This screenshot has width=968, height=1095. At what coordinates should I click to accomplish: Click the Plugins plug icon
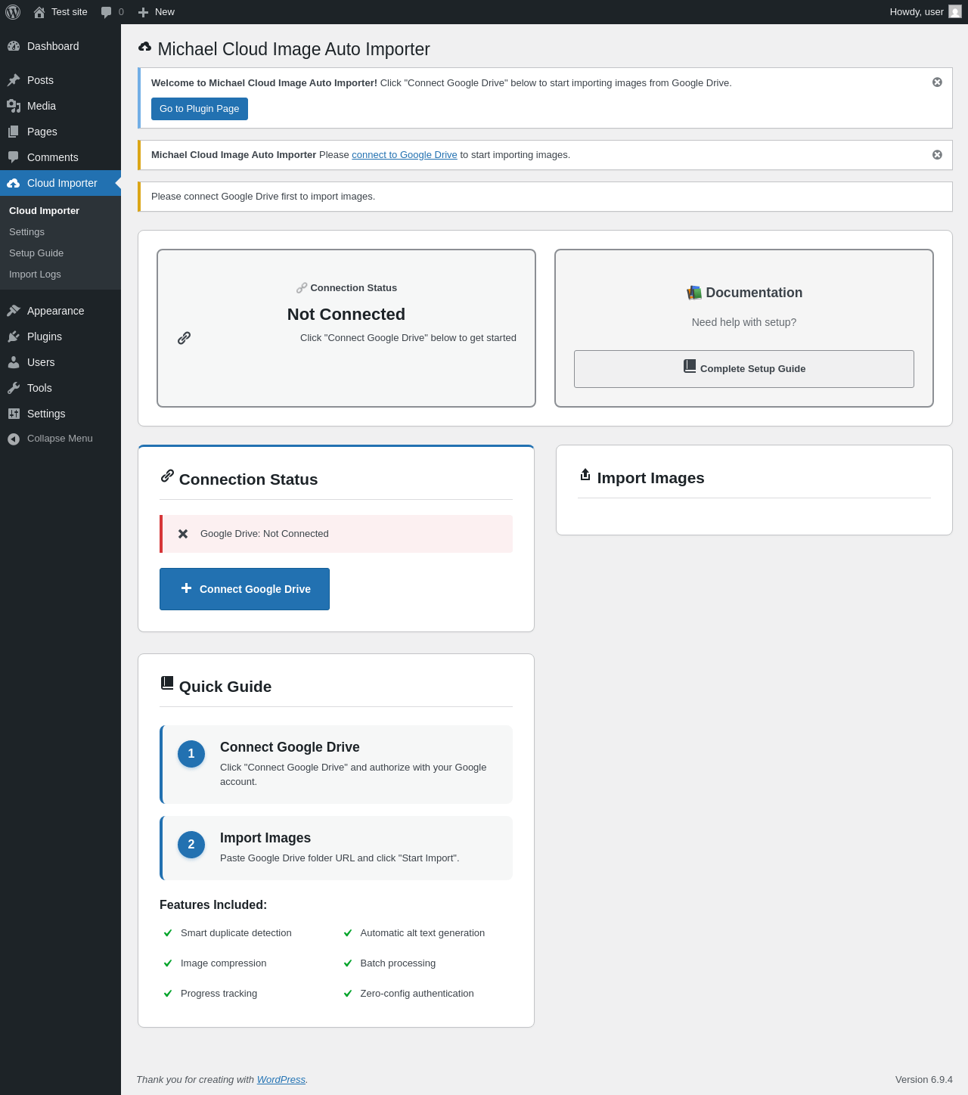(x=14, y=337)
